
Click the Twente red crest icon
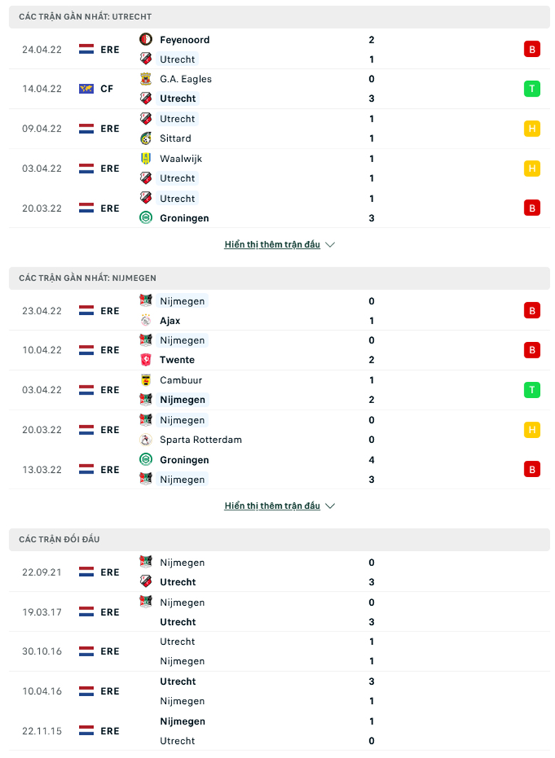click(x=146, y=360)
